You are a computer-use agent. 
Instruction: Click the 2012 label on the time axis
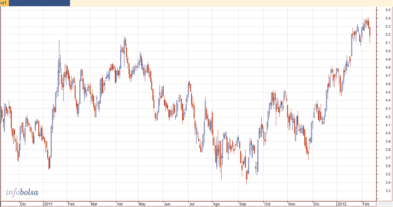point(342,204)
